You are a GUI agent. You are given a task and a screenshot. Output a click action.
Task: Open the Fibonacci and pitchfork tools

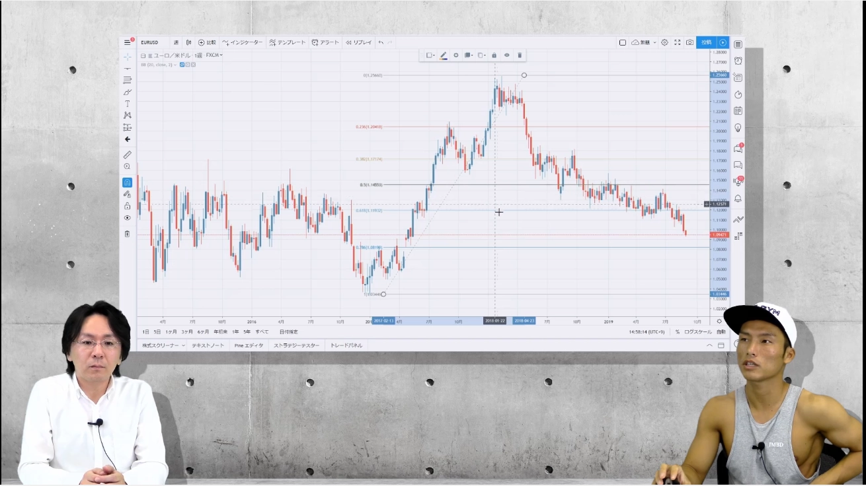click(x=128, y=80)
